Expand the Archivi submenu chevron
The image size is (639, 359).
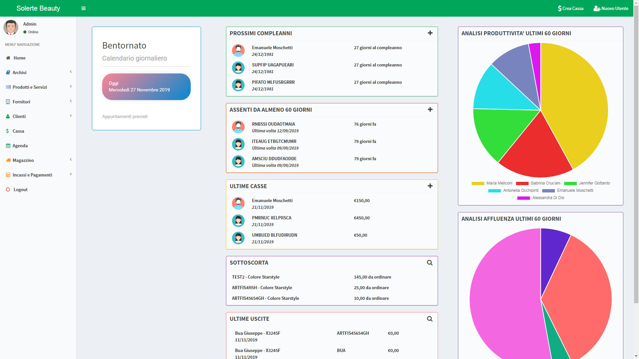coord(71,72)
